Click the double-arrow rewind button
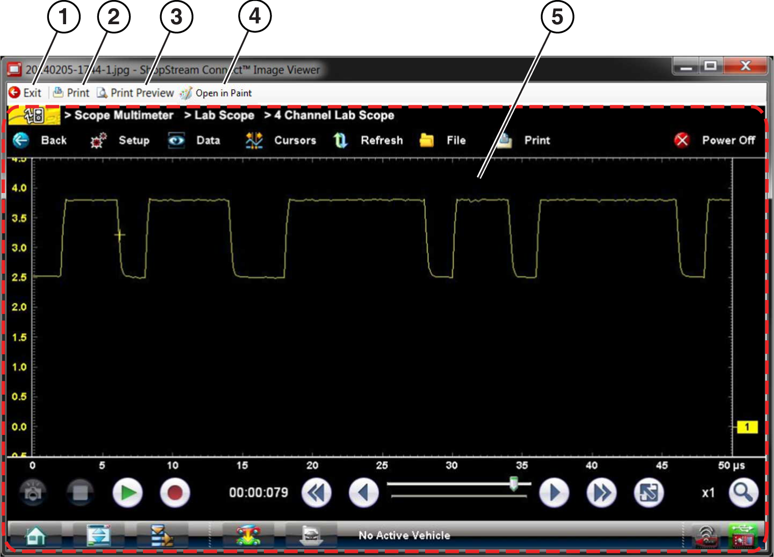Image resolution: width=774 pixels, height=557 pixels. pyautogui.click(x=316, y=492)
